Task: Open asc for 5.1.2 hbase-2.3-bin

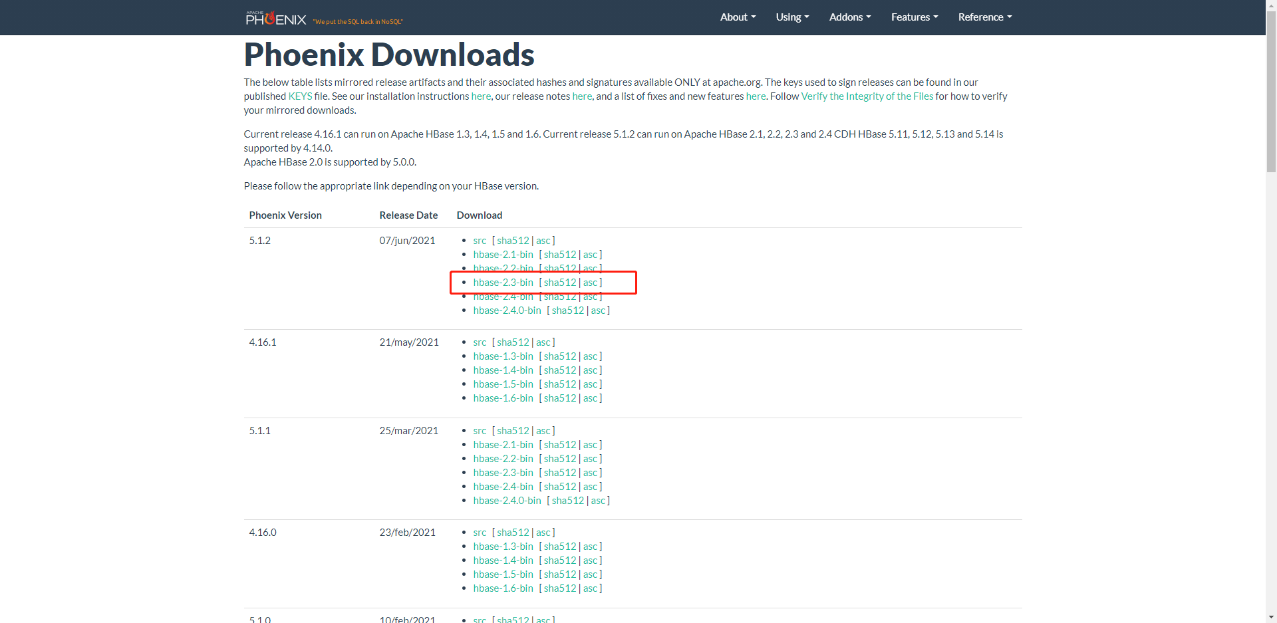Action: 591,283
